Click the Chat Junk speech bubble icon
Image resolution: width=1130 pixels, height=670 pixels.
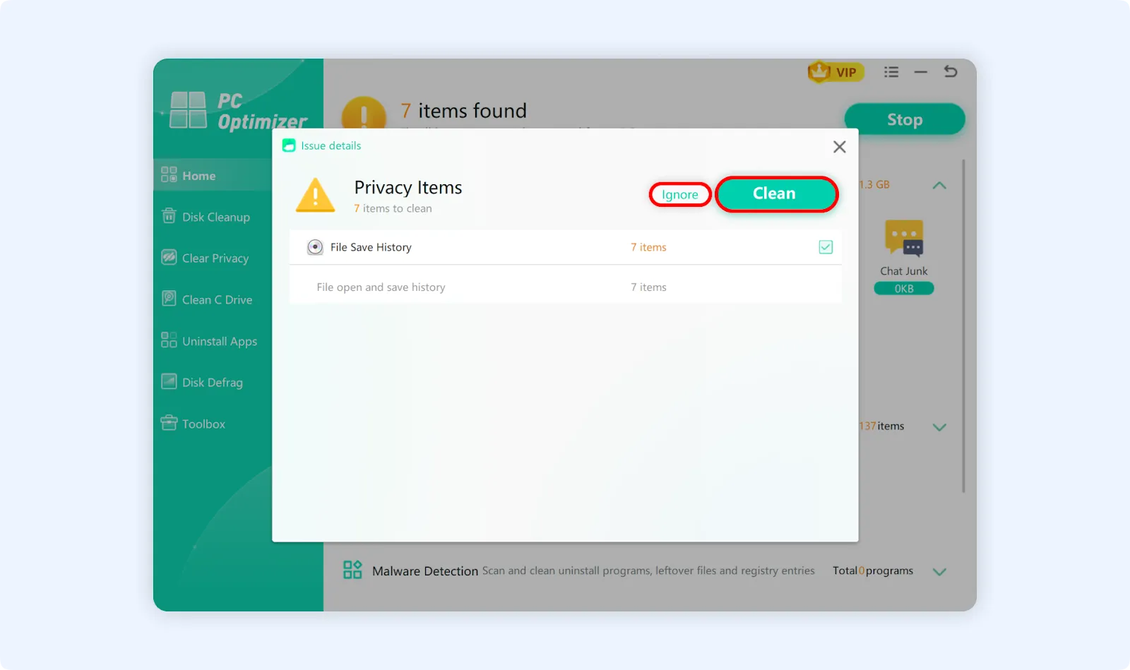click(904, 238)
